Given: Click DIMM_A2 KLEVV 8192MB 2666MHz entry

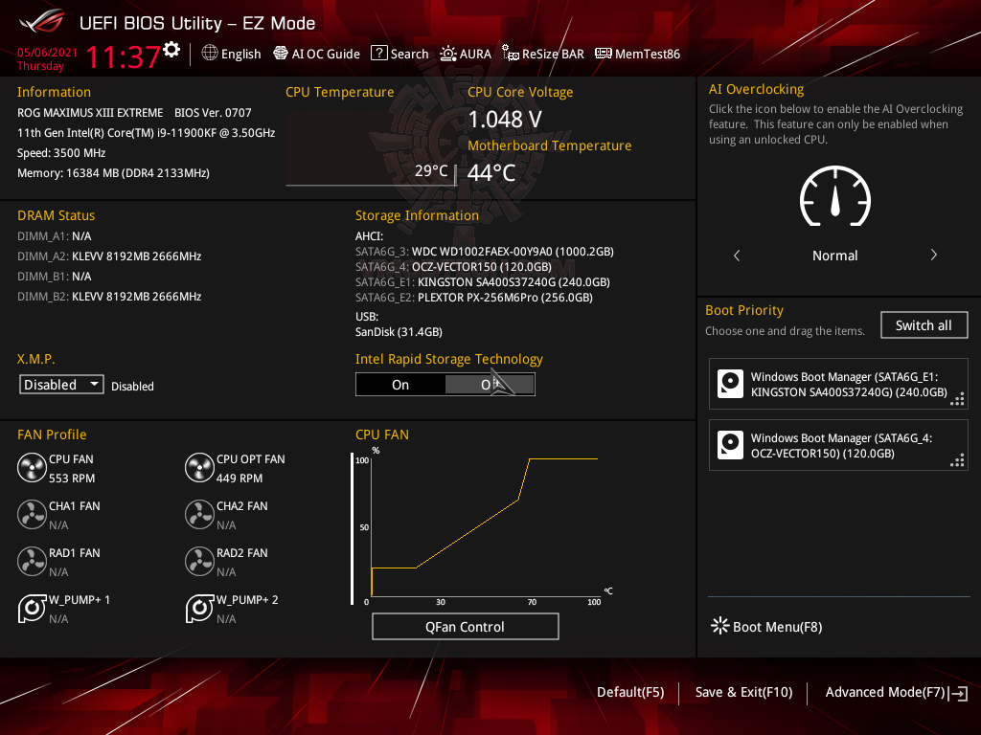Looking at the screenshot, I should pos(109,256).
